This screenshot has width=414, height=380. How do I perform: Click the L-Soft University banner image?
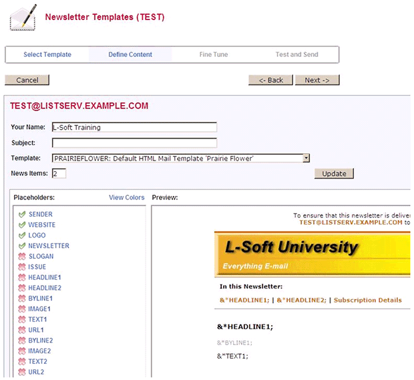(x=313, y=255)
